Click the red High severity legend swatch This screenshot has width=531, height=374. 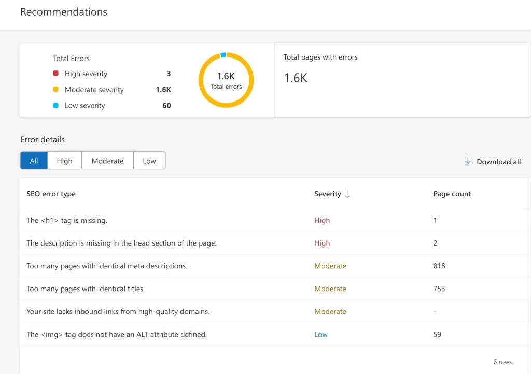[x=56, y=73]
